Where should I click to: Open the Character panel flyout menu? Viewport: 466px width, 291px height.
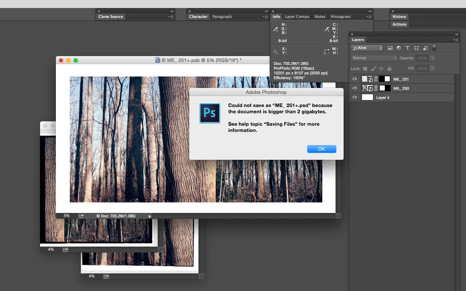pyautogui.click(x=265, y=16)
